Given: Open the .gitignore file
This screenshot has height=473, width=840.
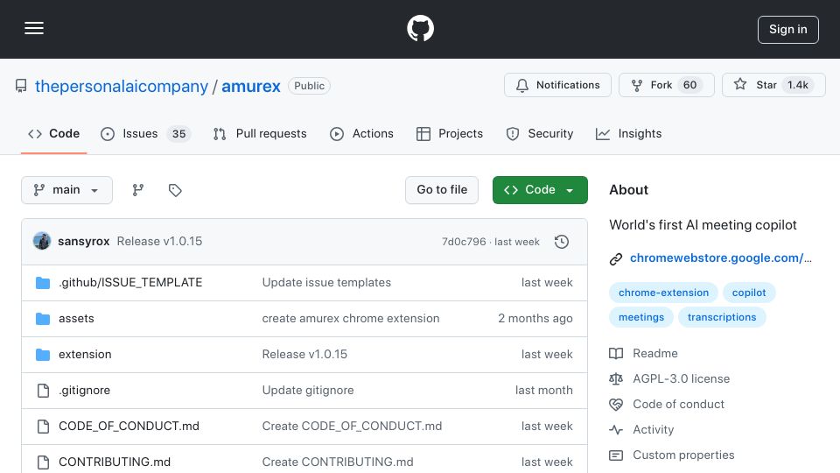Looking at the screenshot, I should [x=84, y=391].
